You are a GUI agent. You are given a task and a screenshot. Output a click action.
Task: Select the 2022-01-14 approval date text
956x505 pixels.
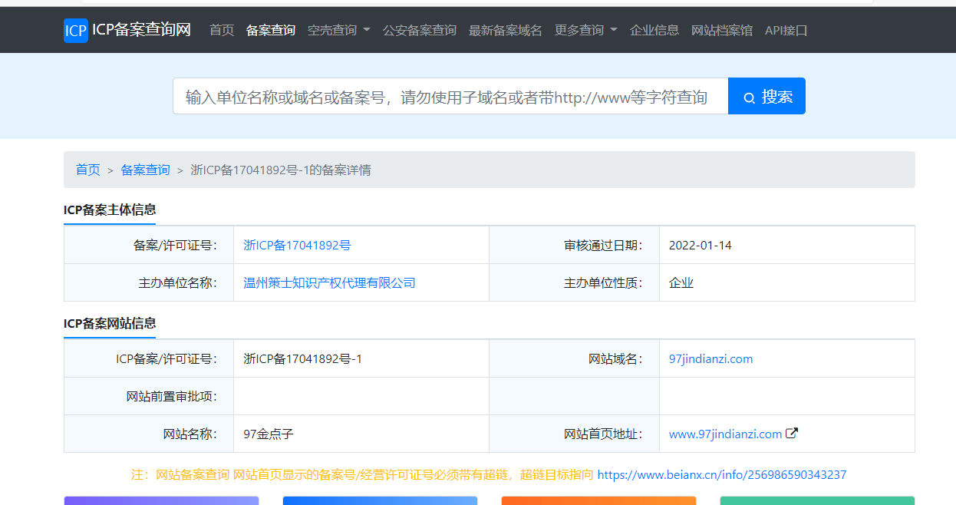click(x=701, y=246)
